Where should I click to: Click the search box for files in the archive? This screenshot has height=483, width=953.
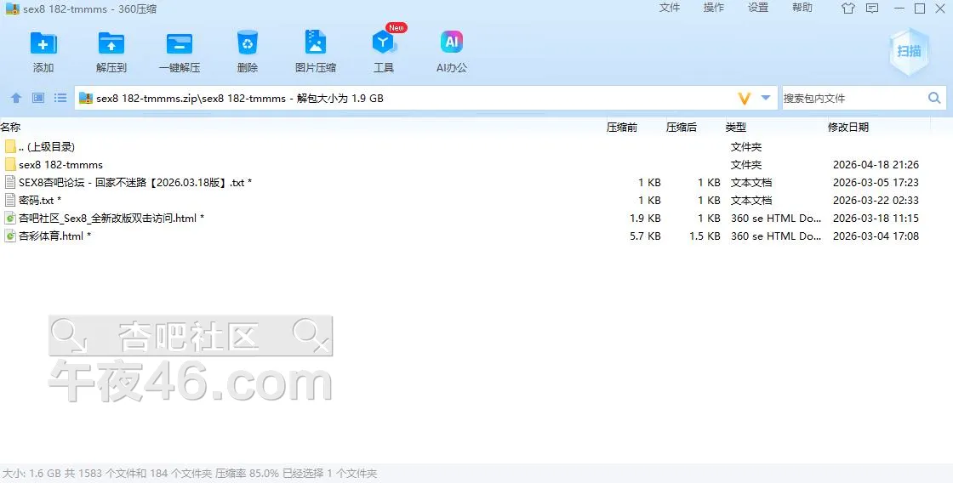point(851,98)
